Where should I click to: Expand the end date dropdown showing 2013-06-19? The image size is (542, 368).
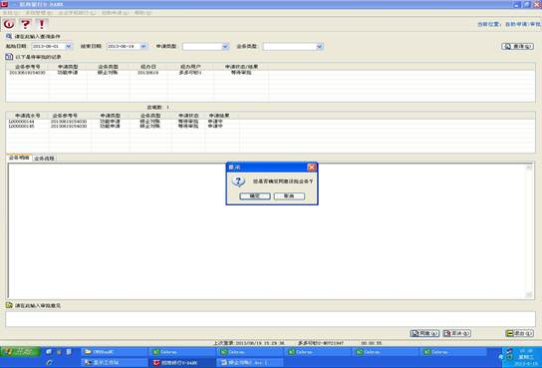(143, 46)
